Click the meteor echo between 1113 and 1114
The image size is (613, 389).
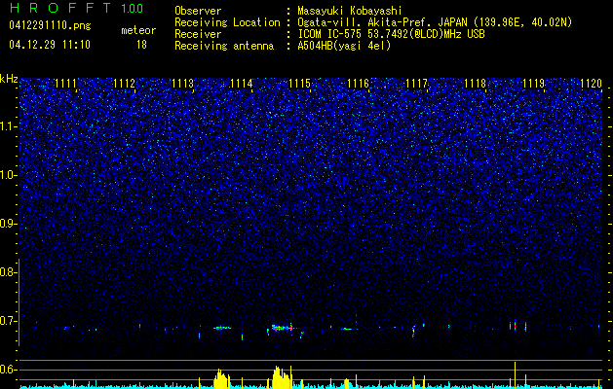click(x=222, y=328)
